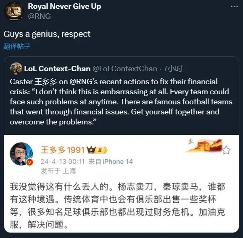Click the @LoLContextChan handle
This screenshot has height=238, width=243.
click(x=125, y=69)
